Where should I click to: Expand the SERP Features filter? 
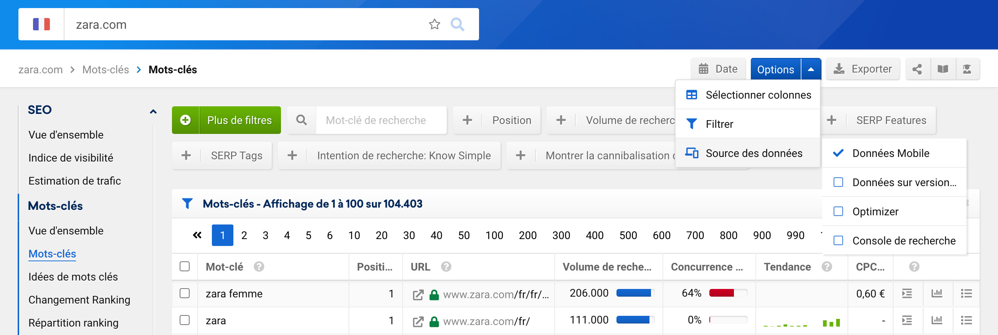[x=877, y=120]
